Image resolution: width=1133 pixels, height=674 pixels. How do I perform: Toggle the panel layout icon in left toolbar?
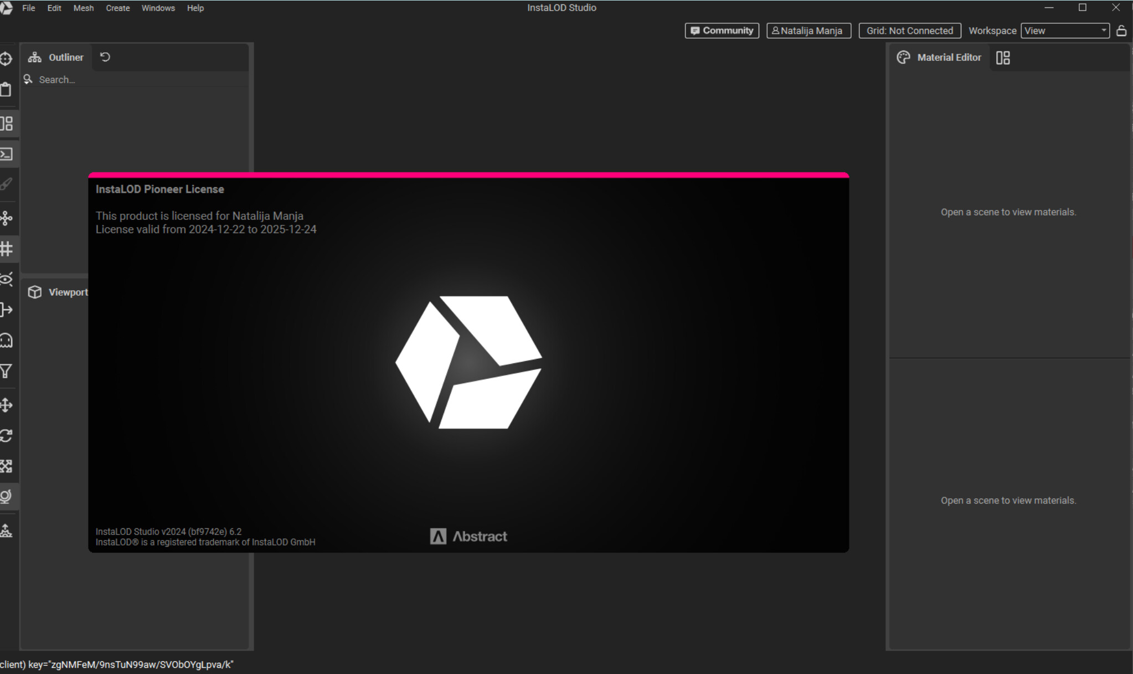[x=7, y=124]
